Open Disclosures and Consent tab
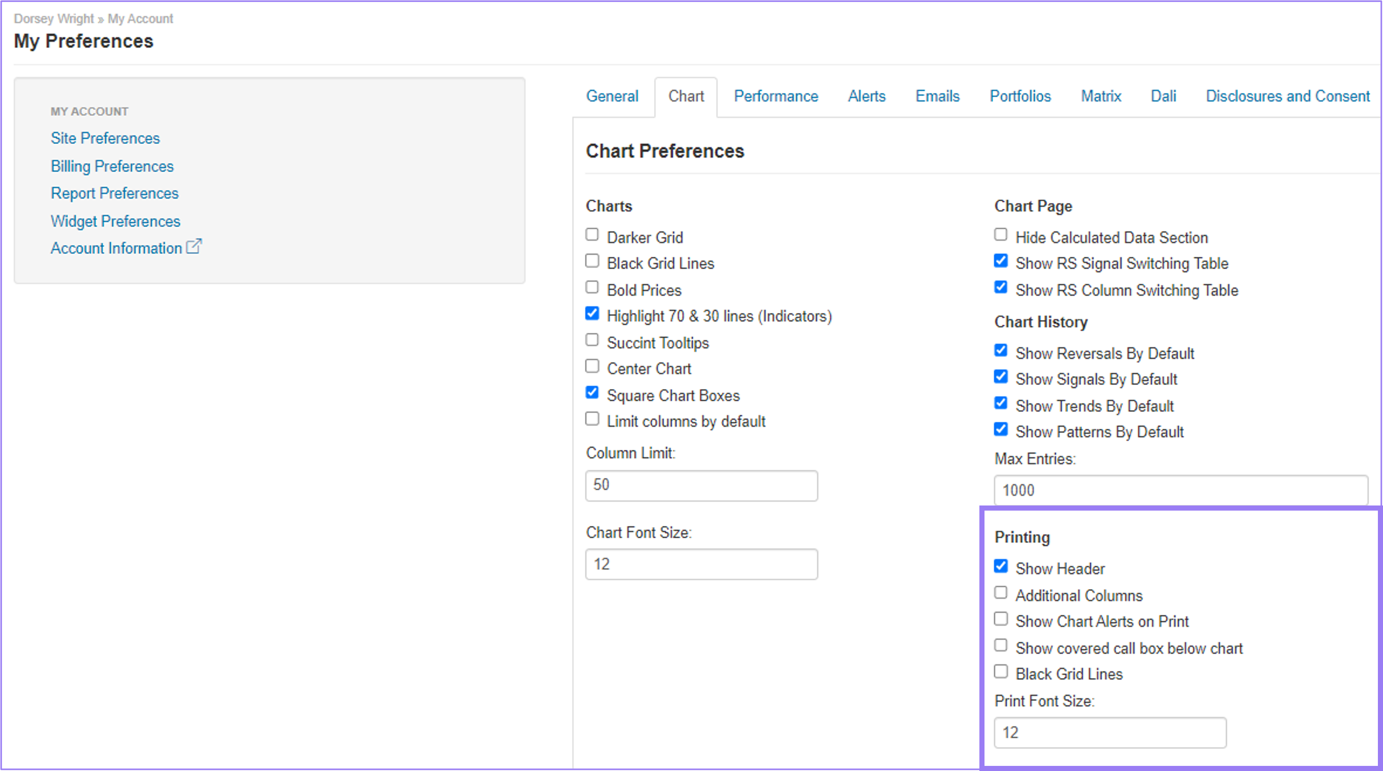The image size is (1383, 771). (x=1287, y=96)
